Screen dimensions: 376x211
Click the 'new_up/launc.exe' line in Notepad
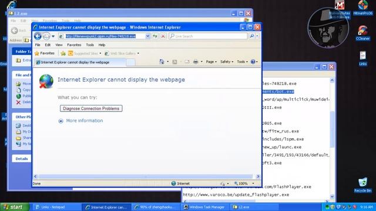tap(282, 147)
